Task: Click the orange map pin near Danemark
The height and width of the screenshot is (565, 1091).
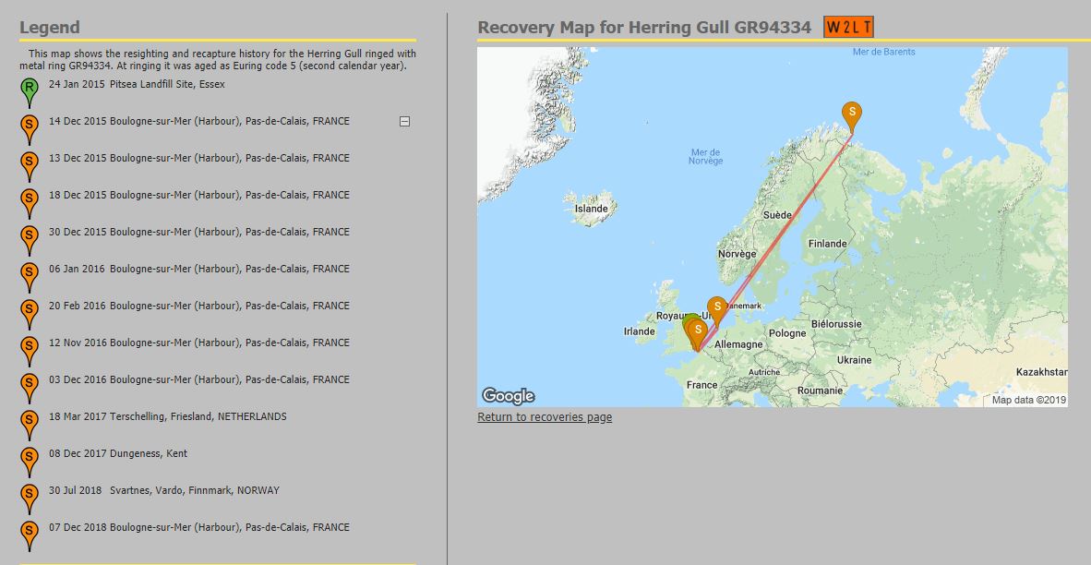Action: tap(717, 307)
